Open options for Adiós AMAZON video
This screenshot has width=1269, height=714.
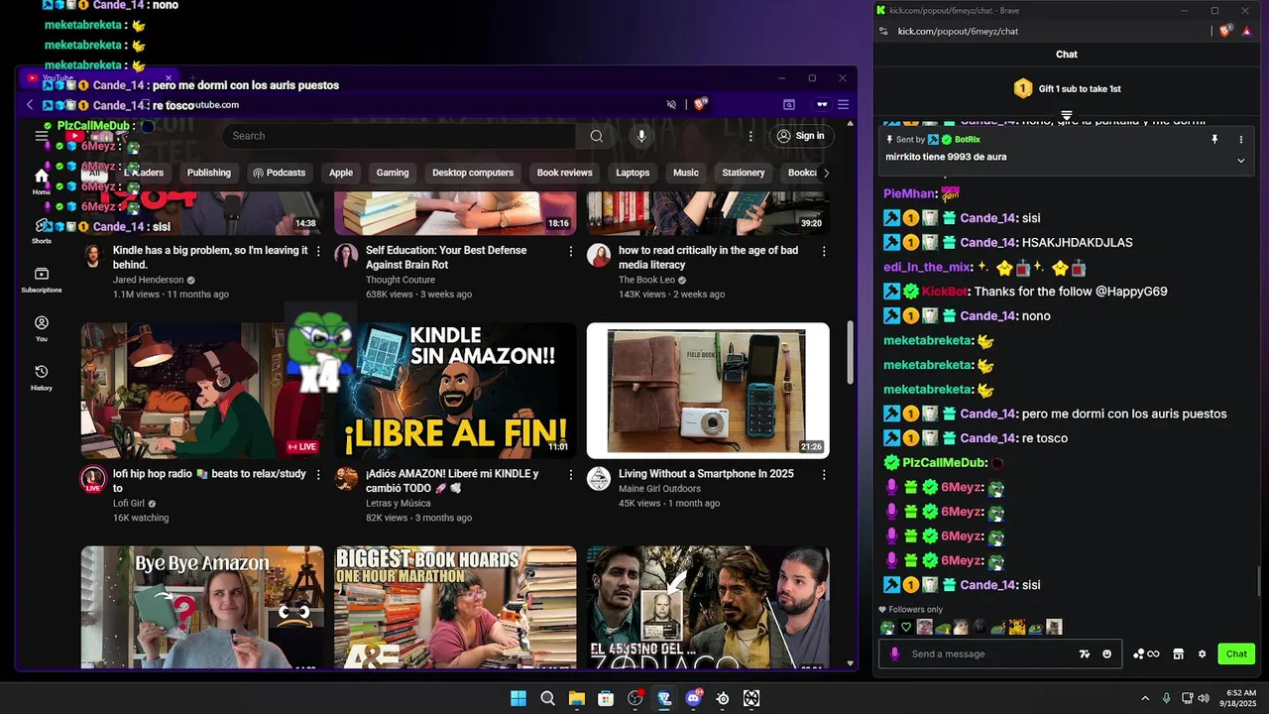point(571,475)
